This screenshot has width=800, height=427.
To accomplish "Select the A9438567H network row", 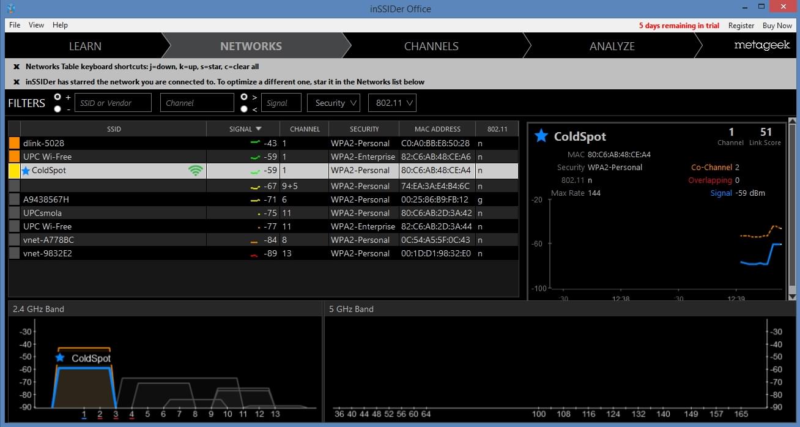I will coord(263,199).
